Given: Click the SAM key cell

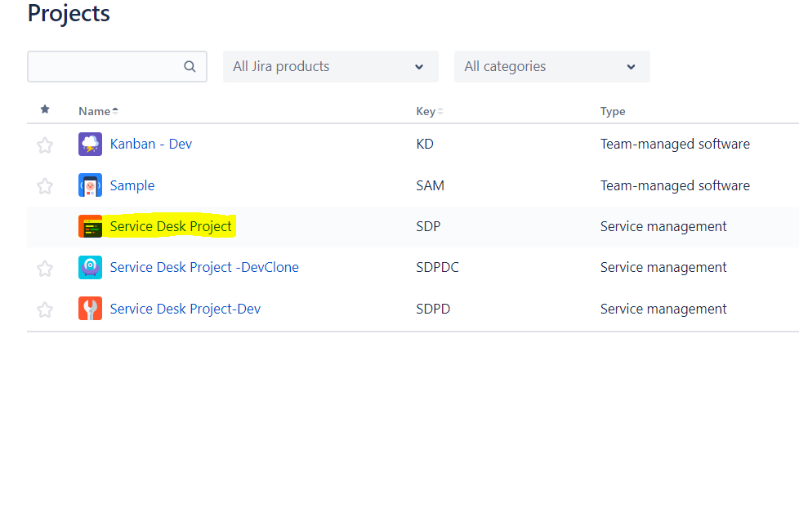Looking at the screenshot, I should click(430, 185).
